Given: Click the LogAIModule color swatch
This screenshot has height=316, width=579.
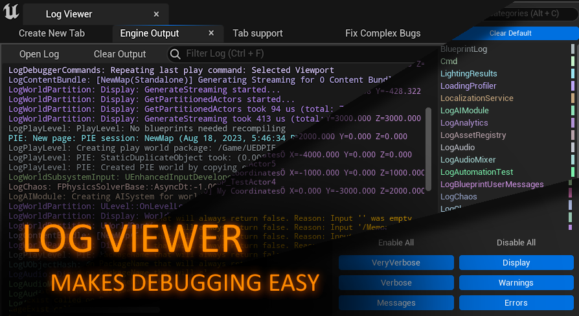Looking at the screenshot, I should pos(573,110).
